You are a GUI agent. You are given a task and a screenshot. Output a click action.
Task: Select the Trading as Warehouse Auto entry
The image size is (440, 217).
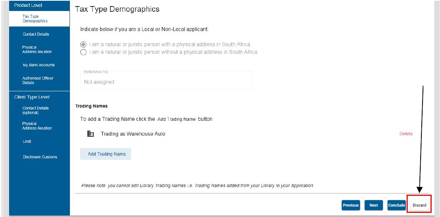[x=133, y=134]
